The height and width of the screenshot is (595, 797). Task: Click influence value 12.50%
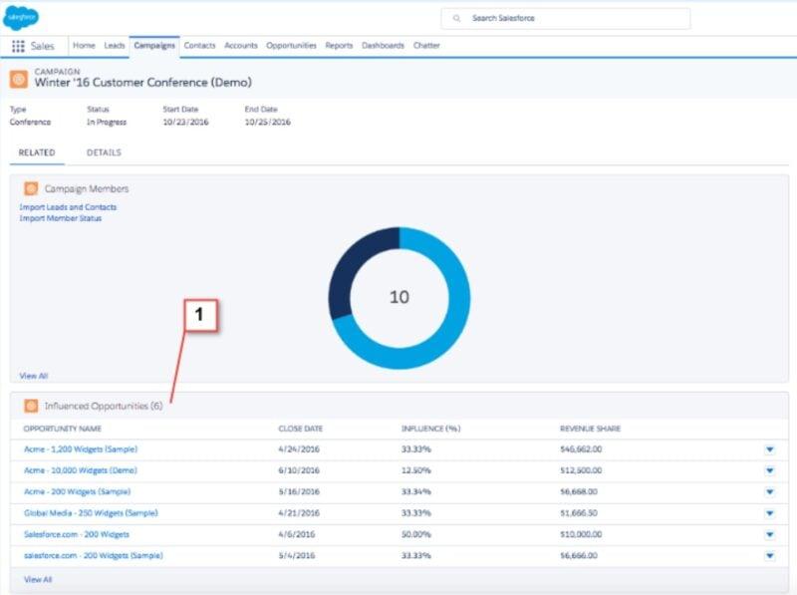click(x=416, y=470)
